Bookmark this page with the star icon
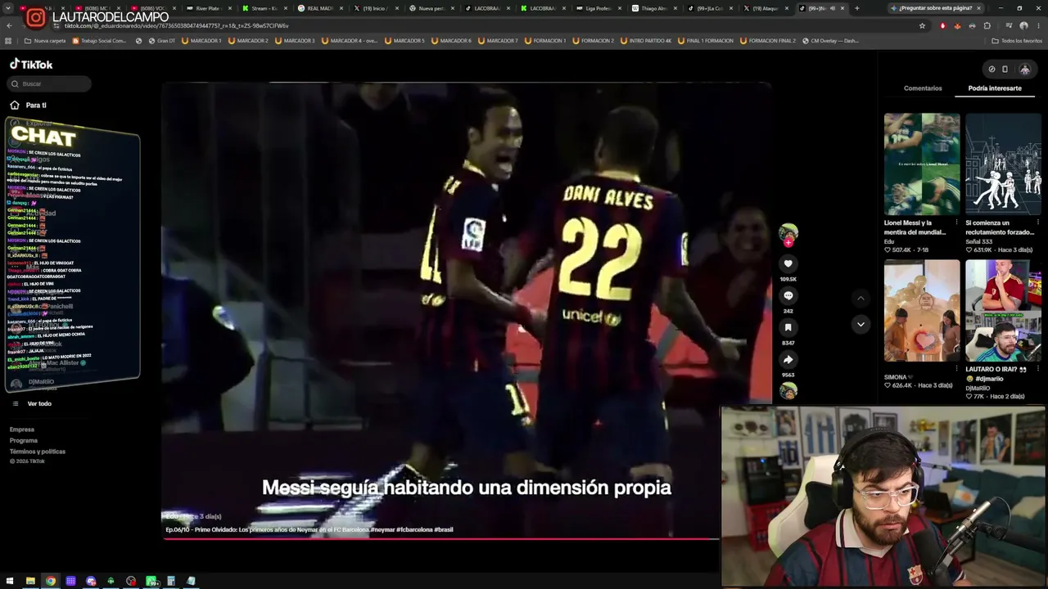This screenshot has height=589, width=1048. click(922, 25)
